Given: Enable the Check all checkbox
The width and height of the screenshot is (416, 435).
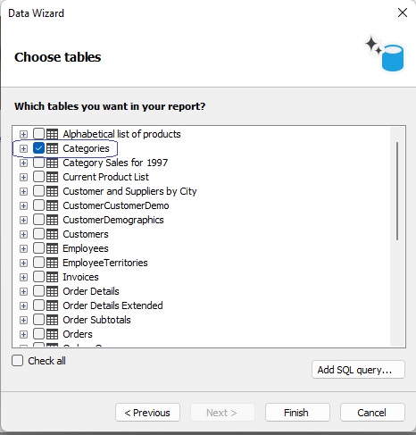Looking at the screenshot, I should (x=18, y=361).
